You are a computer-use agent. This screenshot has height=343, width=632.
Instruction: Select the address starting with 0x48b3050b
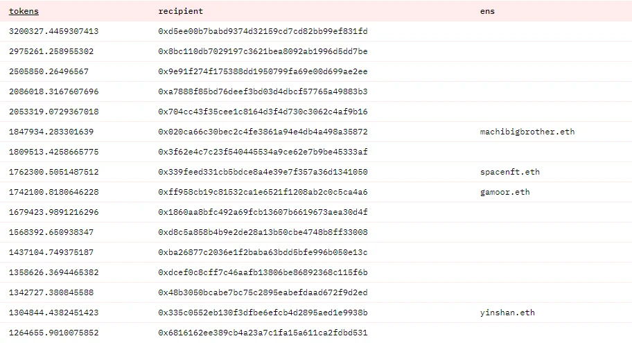(x=263, y=292)
